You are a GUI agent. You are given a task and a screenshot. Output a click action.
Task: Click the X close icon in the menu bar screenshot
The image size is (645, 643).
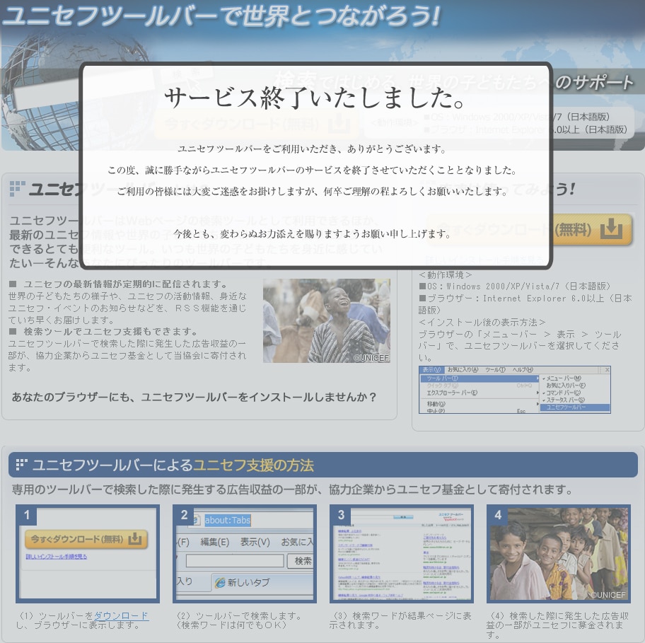pyautogui.click(x=606, y=370)
